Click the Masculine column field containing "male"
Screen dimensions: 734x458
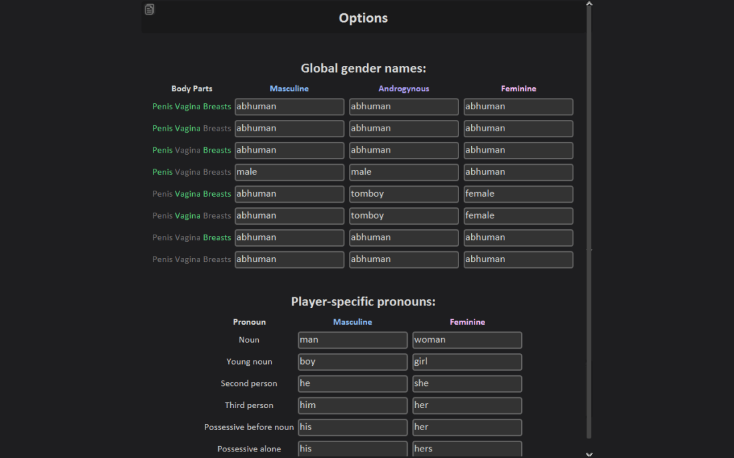click(x=290, y=172)
